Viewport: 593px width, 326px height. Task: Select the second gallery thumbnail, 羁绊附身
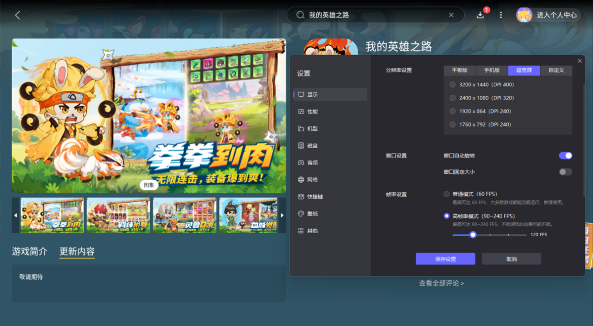click(x=118, y=215)
